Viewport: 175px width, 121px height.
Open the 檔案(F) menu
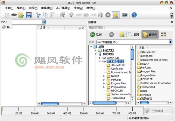[x=9, y=8]
